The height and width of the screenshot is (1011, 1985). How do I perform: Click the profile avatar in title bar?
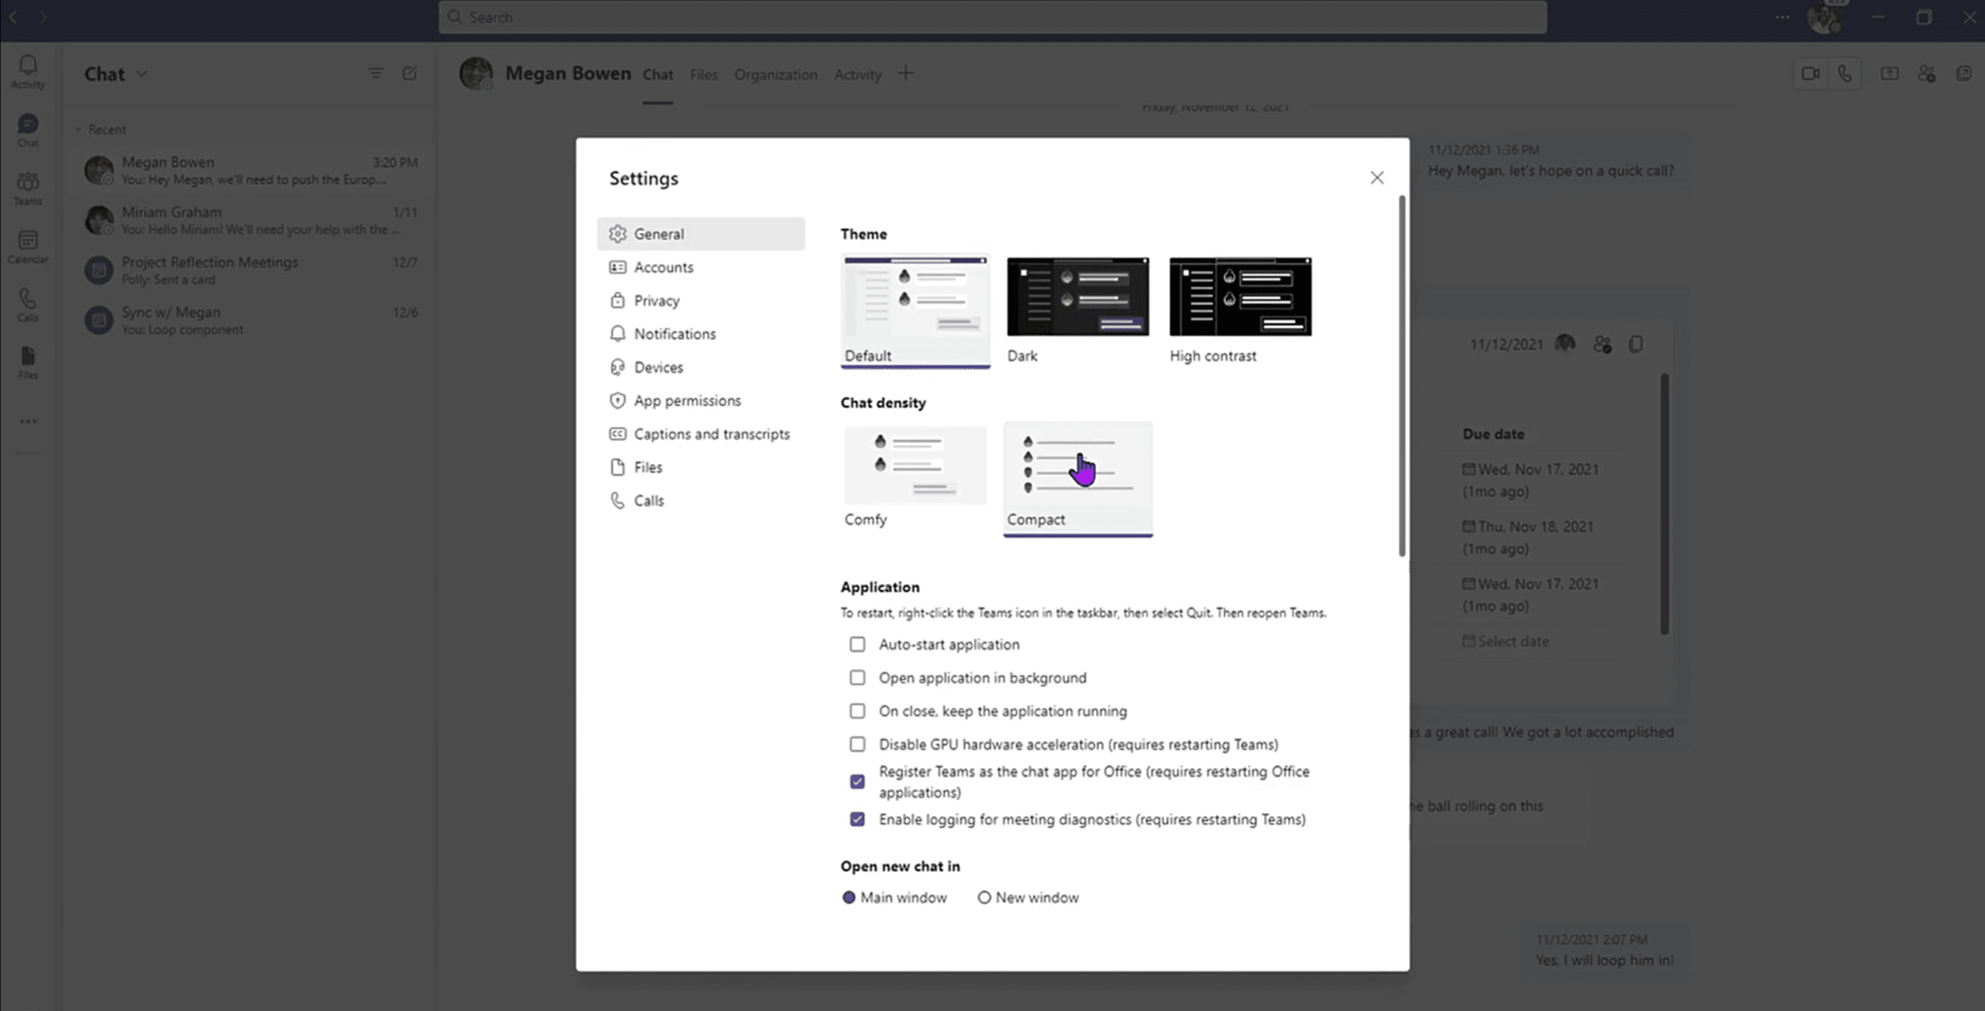1824,18
